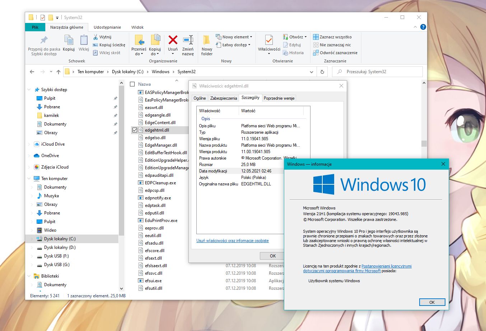
Task: Navigate up using the up-arrow icon
Action: tap(58, 71)
